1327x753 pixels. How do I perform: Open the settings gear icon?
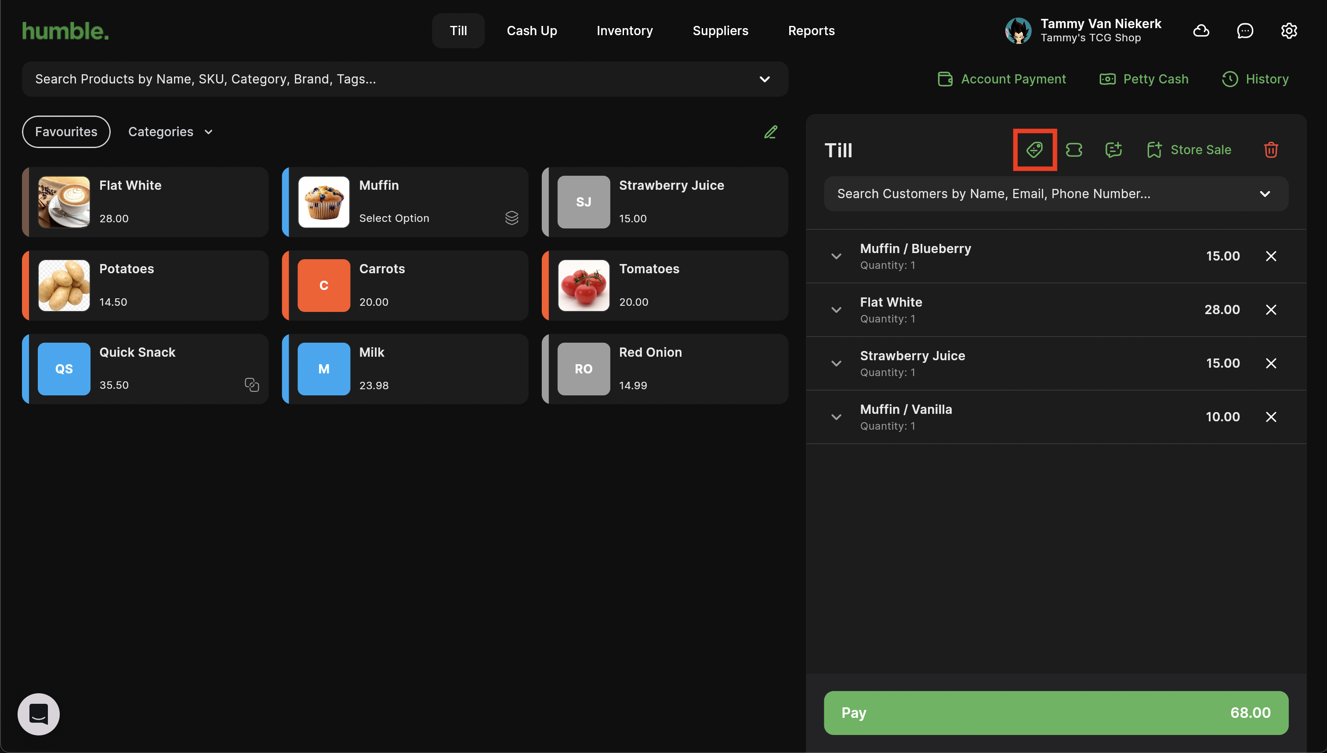[1289, 31]
